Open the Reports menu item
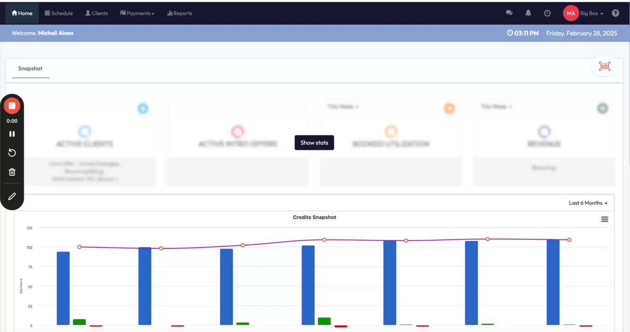The height and width of the screenshot is (332, 630). click(x=180, y=13)
